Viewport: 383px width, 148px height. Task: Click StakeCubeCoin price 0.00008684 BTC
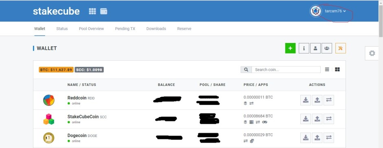[258, 116]
